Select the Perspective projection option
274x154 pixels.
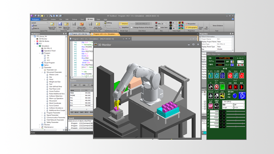[191, 24]
